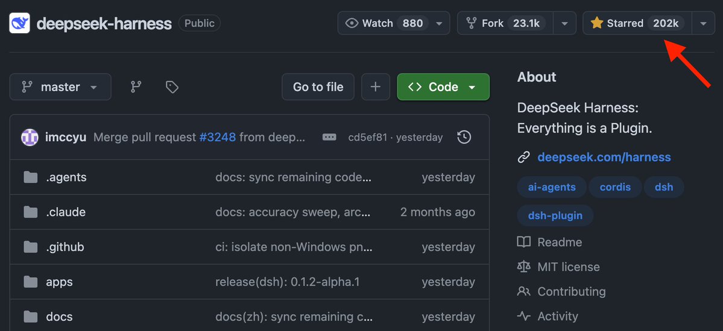The width and height of the screenshot is (723, 331).
Task: Click '2 months ago' in .claude row
Action: click(x=438, y=212)
